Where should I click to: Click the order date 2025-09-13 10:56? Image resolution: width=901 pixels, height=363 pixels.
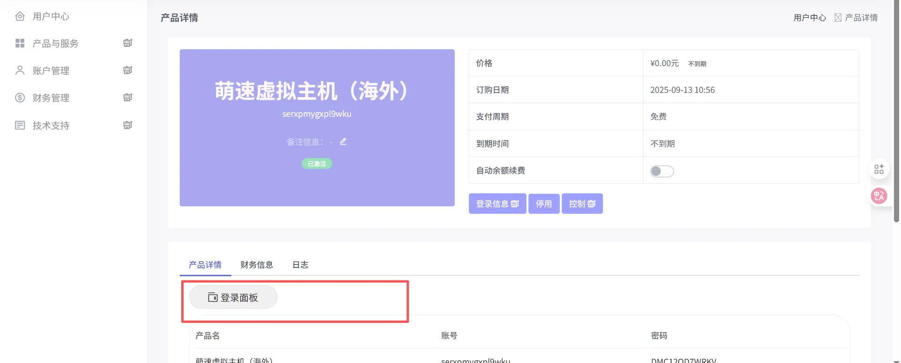pyautogui.click(x=682, y=90)
